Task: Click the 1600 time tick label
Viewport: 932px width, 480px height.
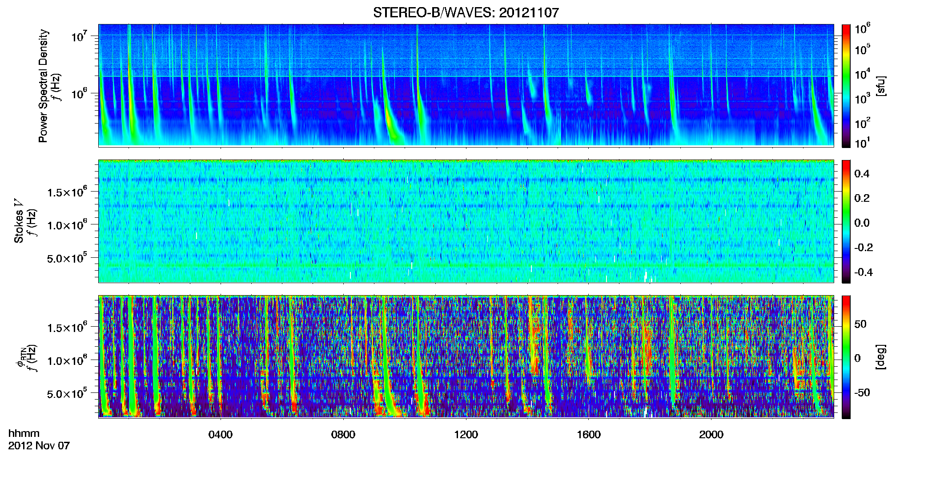Action: [589, 435]
